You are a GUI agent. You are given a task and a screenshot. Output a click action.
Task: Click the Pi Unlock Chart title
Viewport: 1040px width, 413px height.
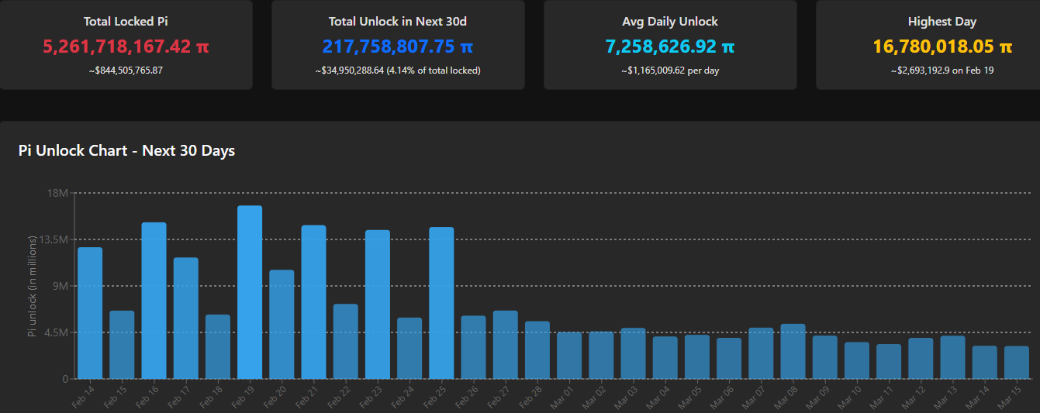[126, 150]
